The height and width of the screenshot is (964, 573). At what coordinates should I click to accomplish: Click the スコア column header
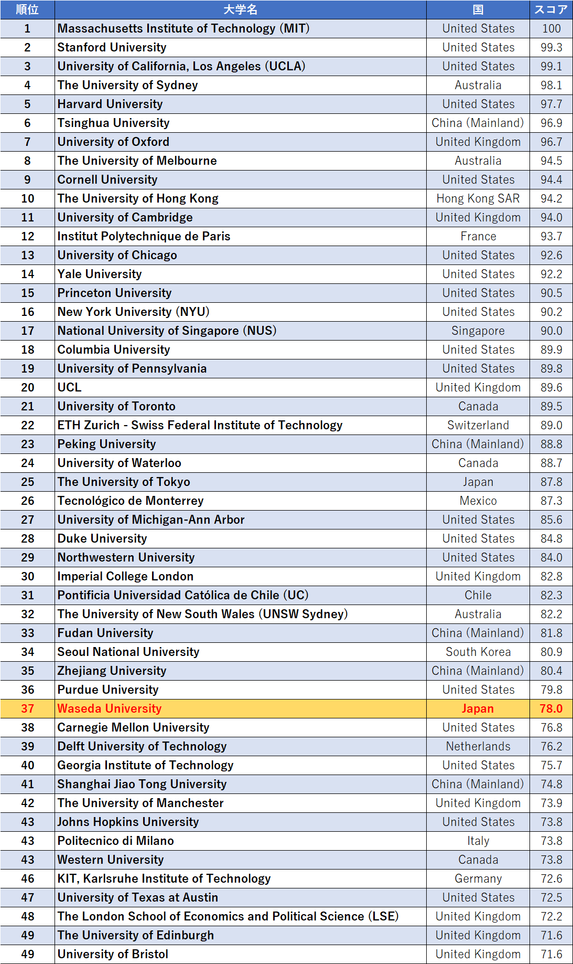tap(551, 9)
